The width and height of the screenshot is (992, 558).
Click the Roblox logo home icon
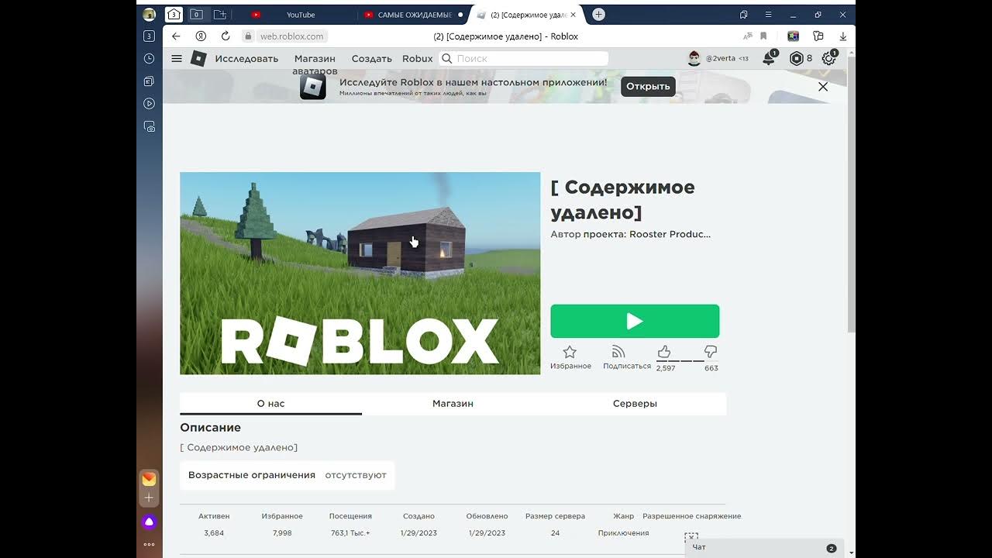(x=198, y=59)
